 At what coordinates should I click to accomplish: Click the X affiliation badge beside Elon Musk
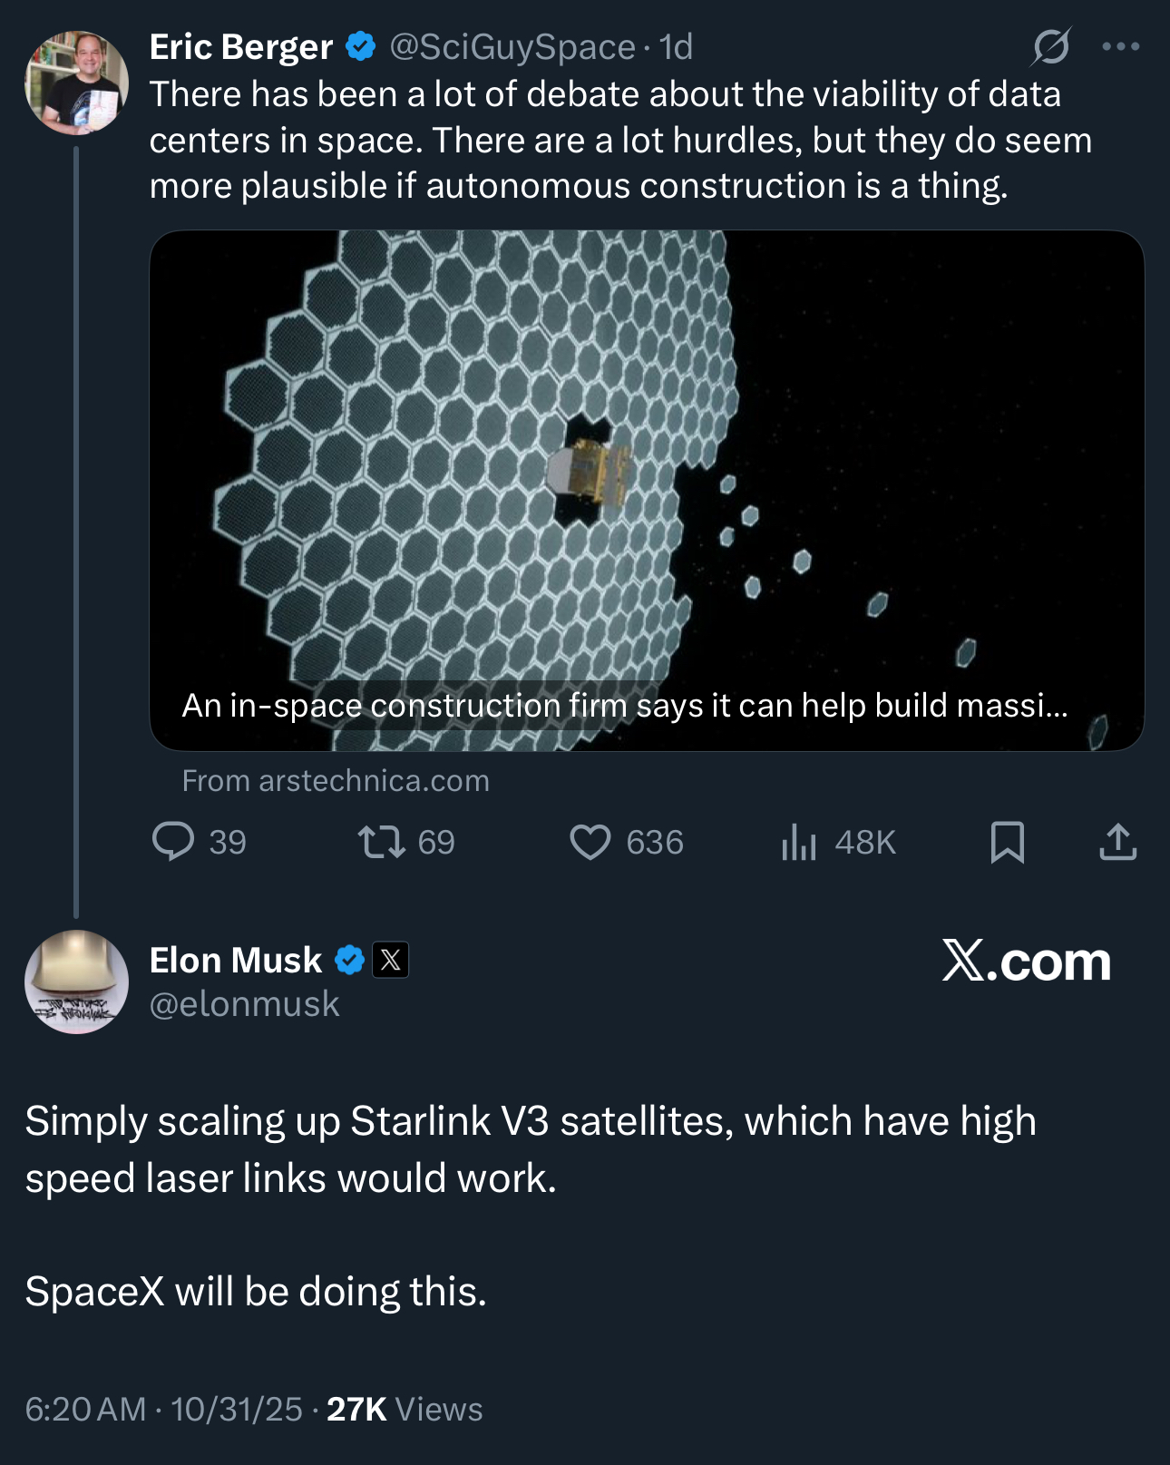coord(391,960)
